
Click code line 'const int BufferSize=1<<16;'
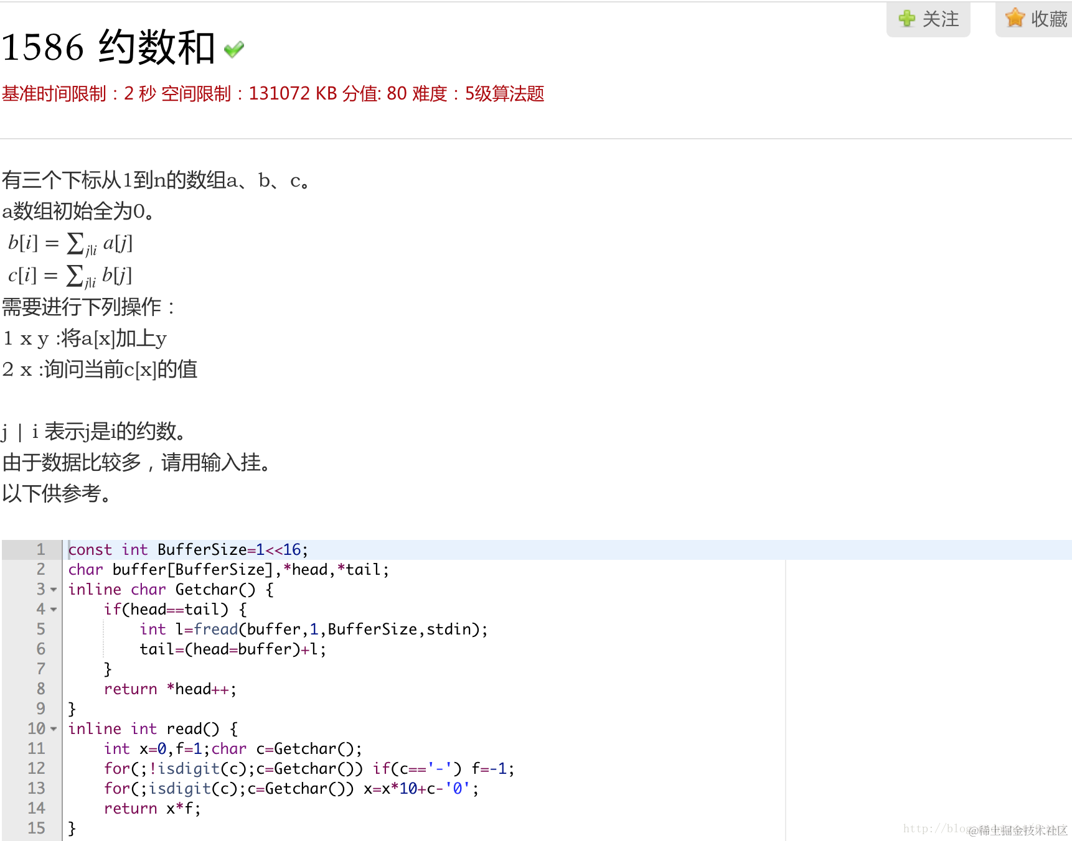click(188, 550)
